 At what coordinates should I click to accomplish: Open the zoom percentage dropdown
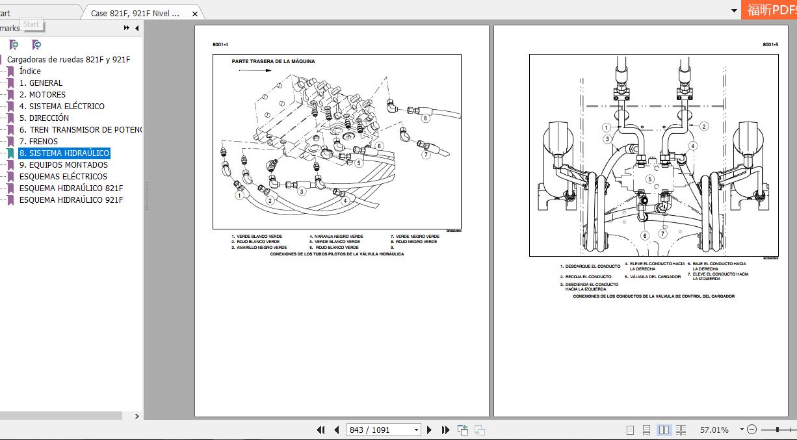(x=742, y=430)
